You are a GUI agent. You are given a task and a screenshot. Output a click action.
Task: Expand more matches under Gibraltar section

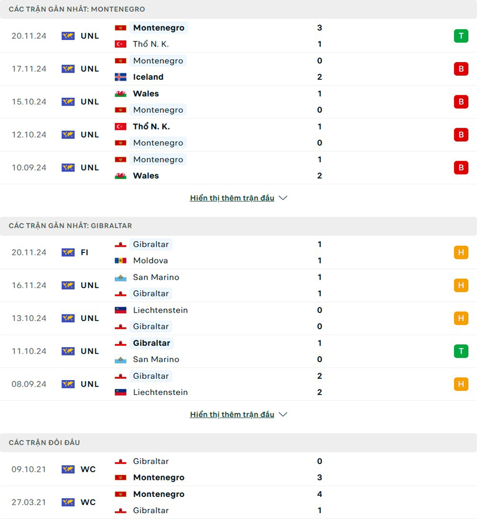click(x=238, y=414)
